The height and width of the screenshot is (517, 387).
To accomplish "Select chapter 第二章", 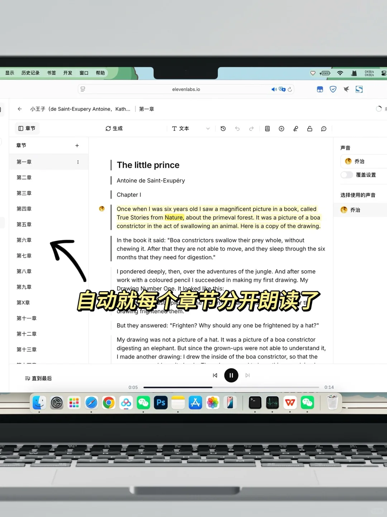I will click(x=49, y=177).
